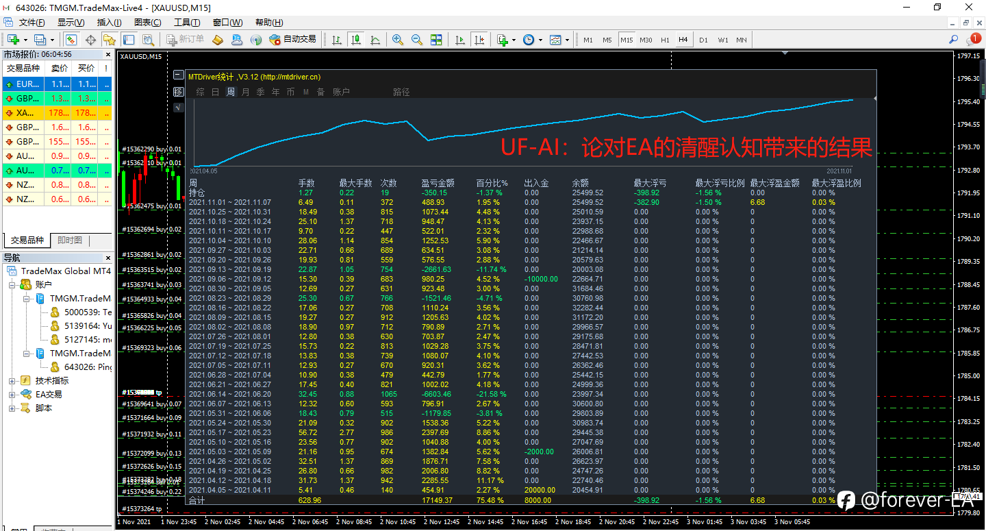Open the 图表(C) menu
This screenshot has height=531, width=986.
[148, 23]
